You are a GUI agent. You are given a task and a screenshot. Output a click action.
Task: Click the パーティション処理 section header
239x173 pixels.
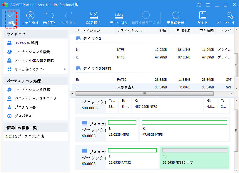(x=36, y=81)
